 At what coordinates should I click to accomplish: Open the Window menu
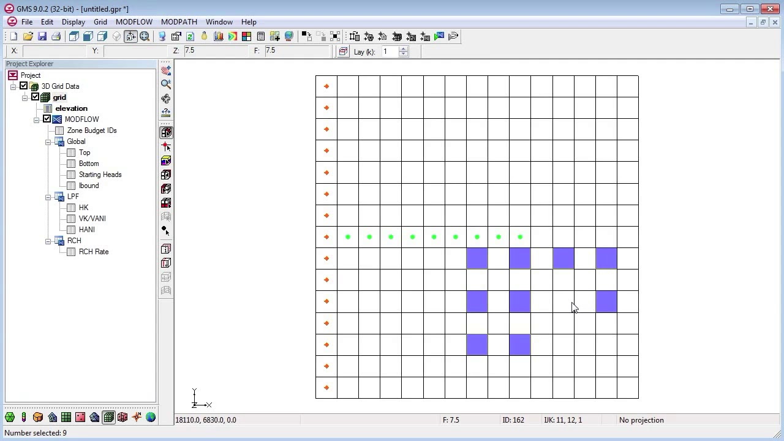[219, 22]
